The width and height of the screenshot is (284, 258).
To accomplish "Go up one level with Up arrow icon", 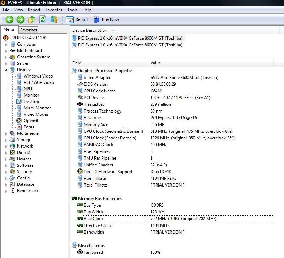I will [32, 19].
